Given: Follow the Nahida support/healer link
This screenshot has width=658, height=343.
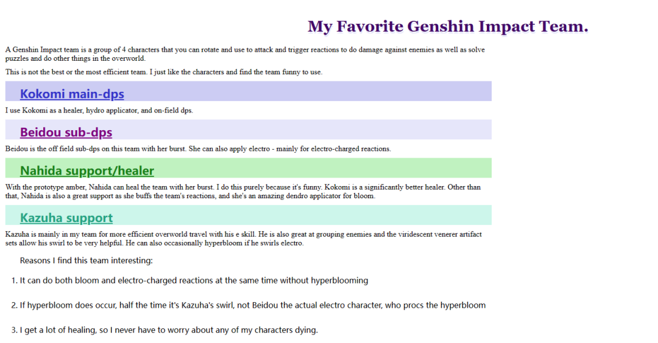Looking at the screenshot, I should point(87,171).
